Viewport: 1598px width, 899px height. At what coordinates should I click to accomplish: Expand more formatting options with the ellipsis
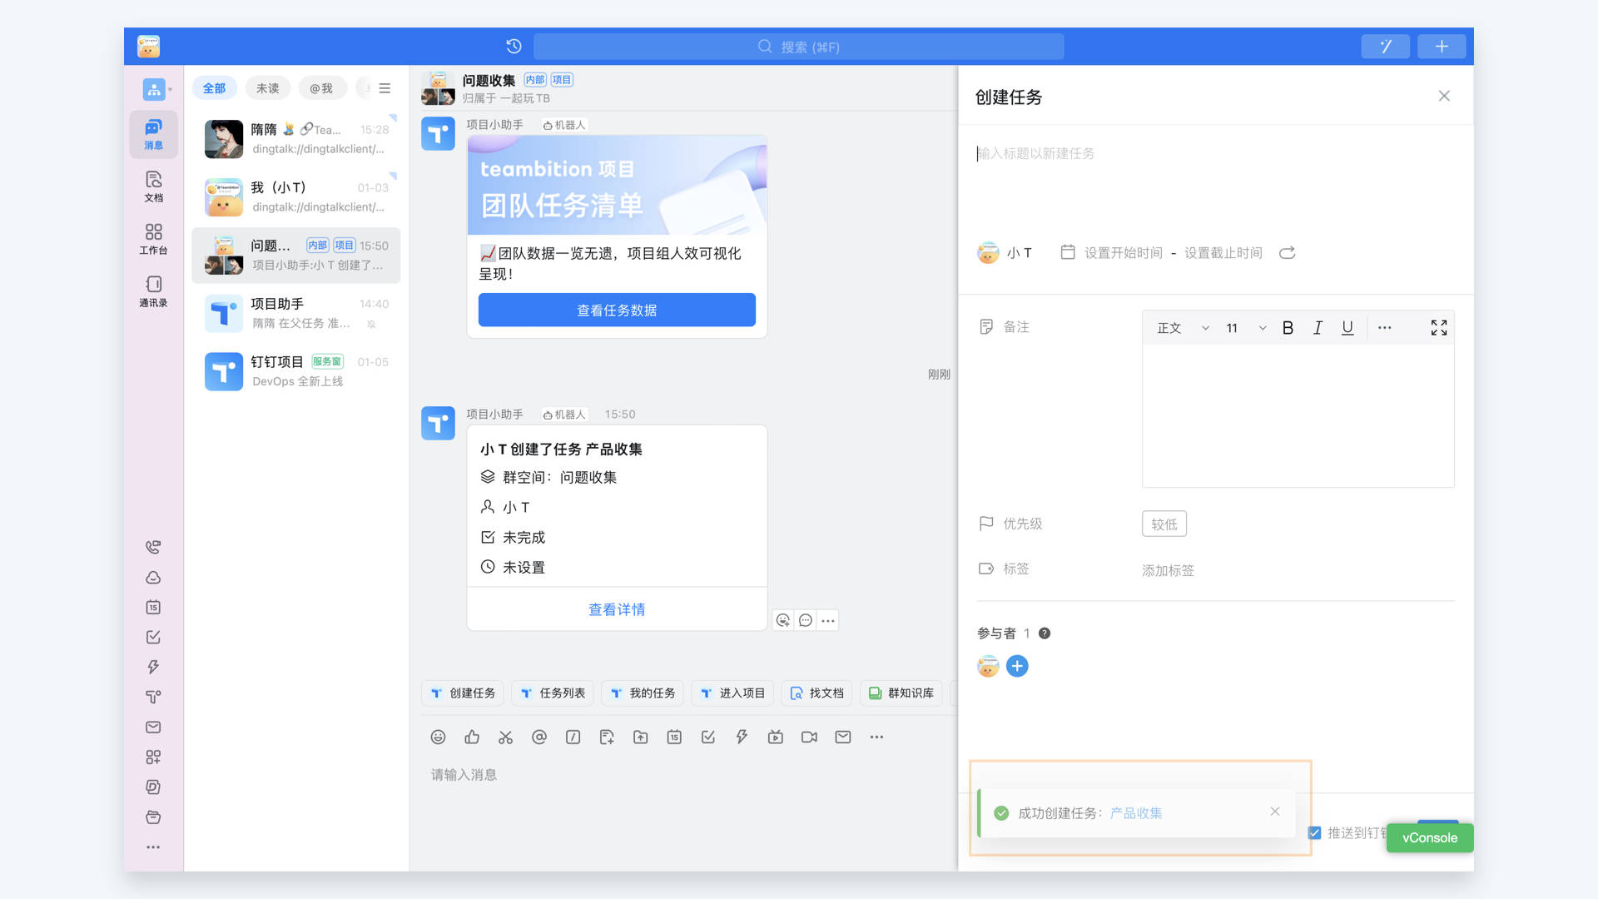[1384, 327]
